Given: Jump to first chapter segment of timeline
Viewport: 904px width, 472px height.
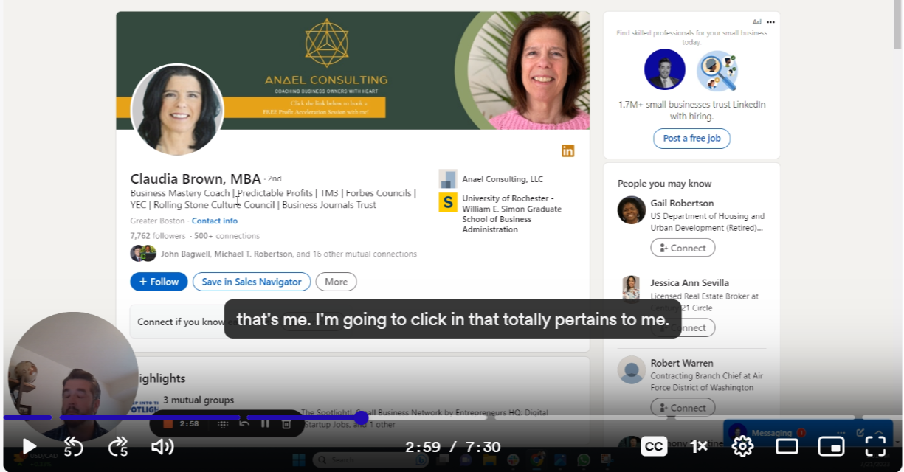Looking at the screenshot, I should coord(27,417).
